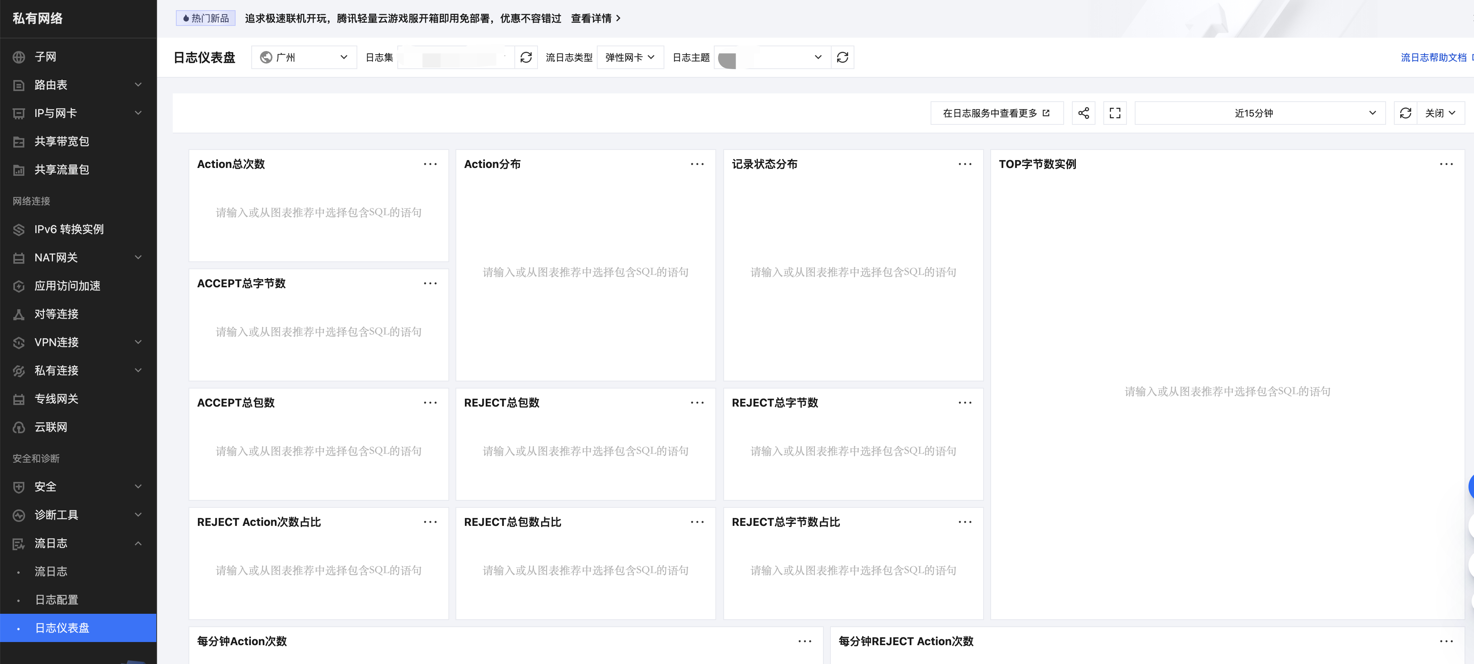This screenshot has height=664, width=1474.
Task: Click the 私有网络 sidebar title
Action: click(x=38, y=18)
